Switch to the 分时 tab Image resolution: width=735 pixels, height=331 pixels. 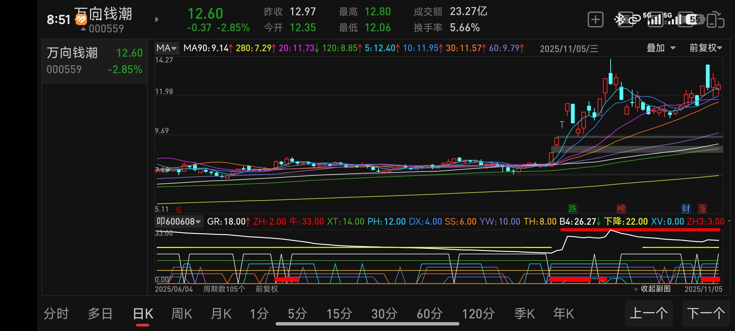click(56, 314)
